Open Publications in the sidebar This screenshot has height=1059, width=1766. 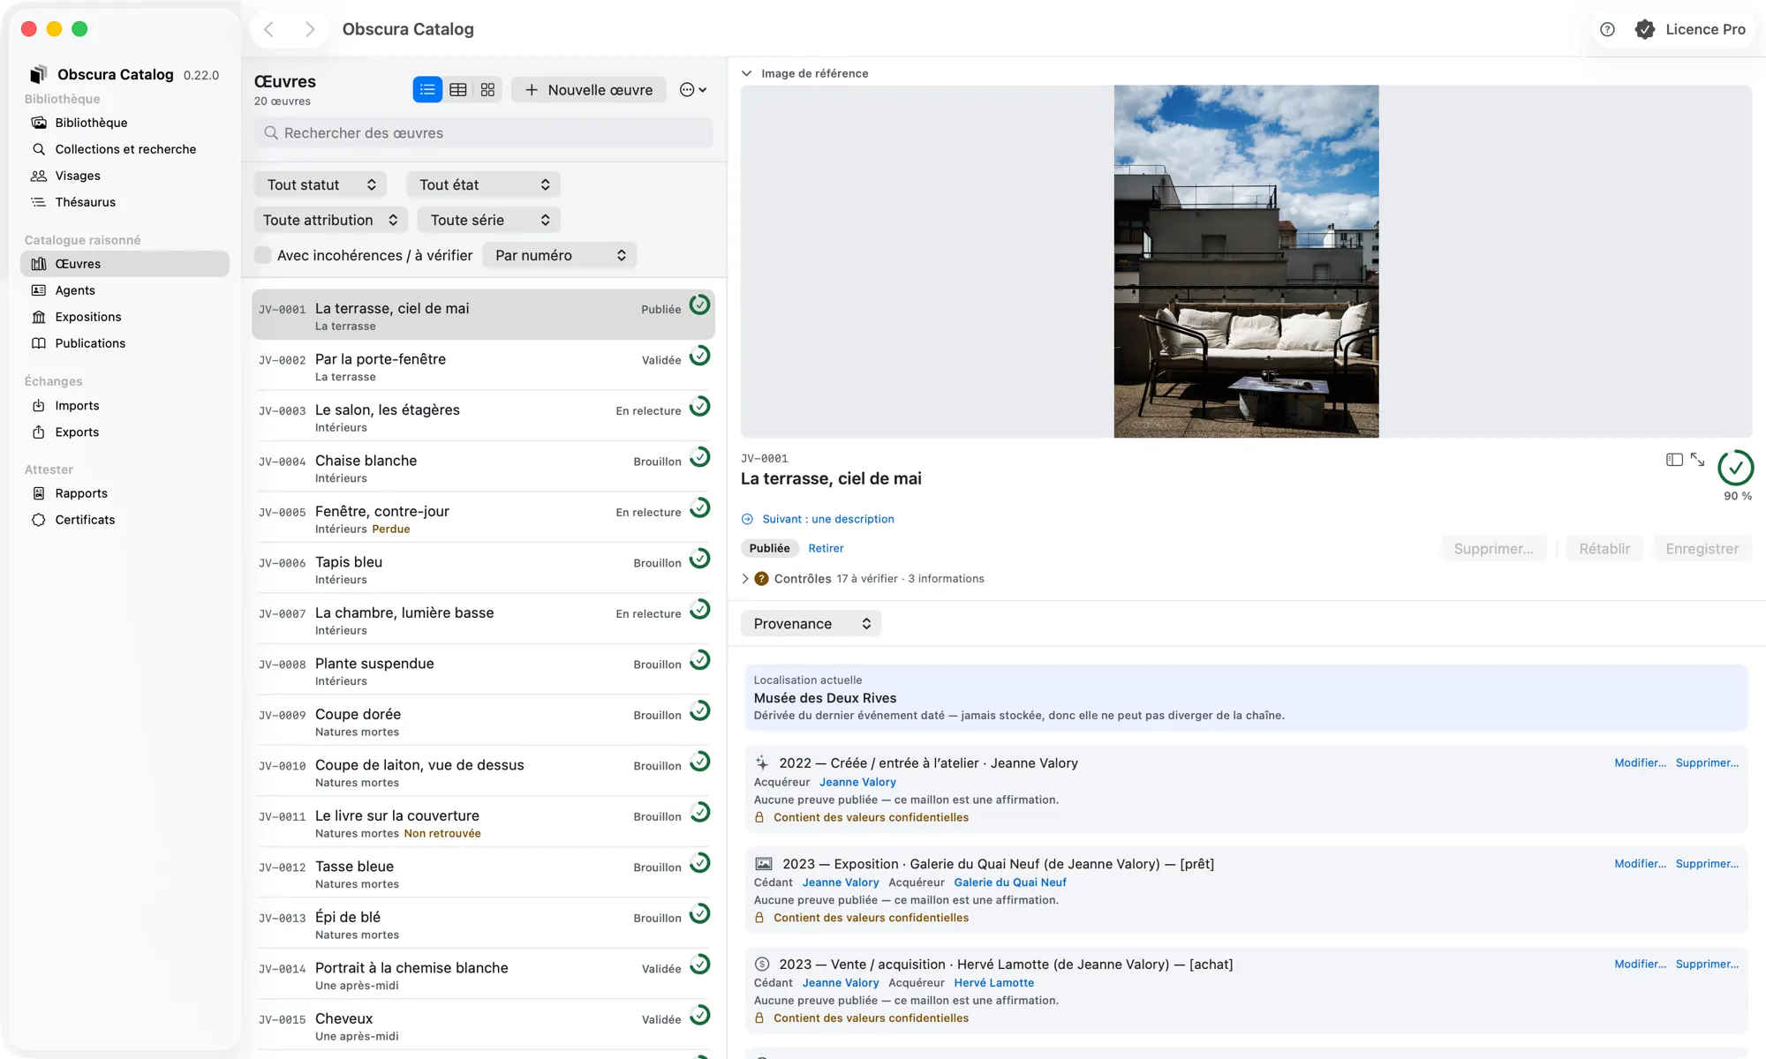[x=90, y=343]
